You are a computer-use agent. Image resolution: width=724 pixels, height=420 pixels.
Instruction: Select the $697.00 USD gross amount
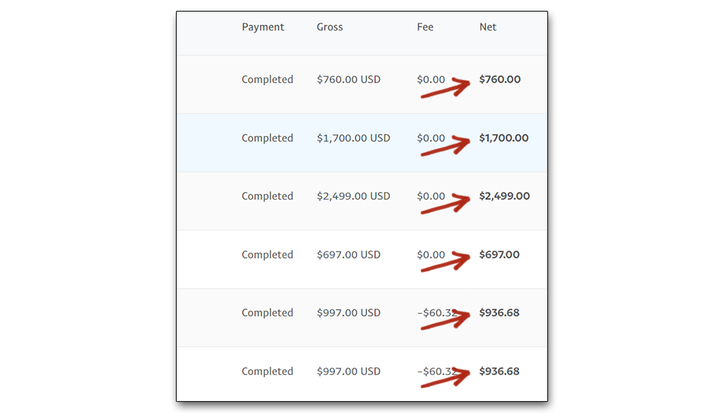pyautogui.click(x=349, y=255)
